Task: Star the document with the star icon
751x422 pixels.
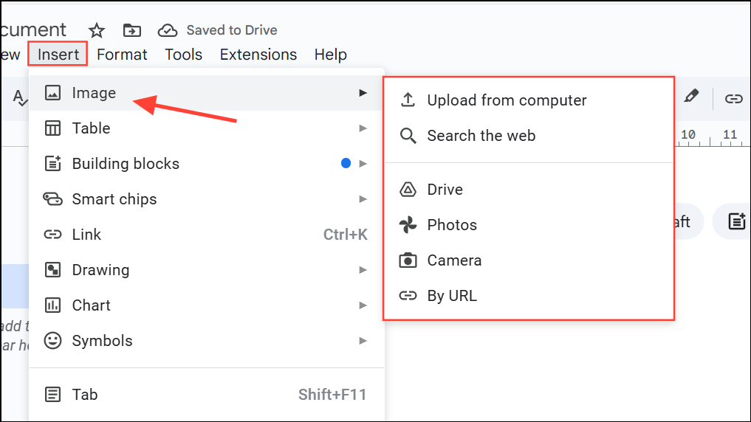Action: [x=97, y=30]
